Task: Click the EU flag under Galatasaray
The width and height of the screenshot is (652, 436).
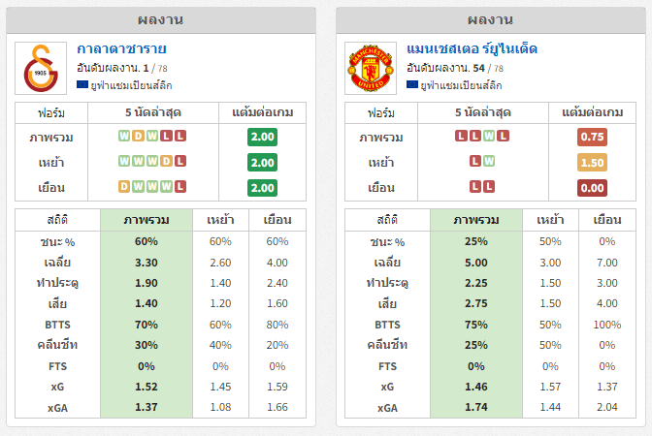Action: pos(82,84)
